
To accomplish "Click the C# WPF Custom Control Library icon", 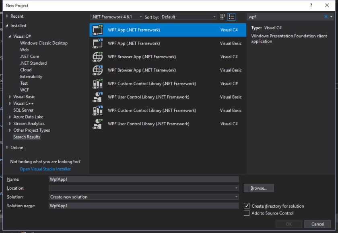I will click(x=98, y=84).
